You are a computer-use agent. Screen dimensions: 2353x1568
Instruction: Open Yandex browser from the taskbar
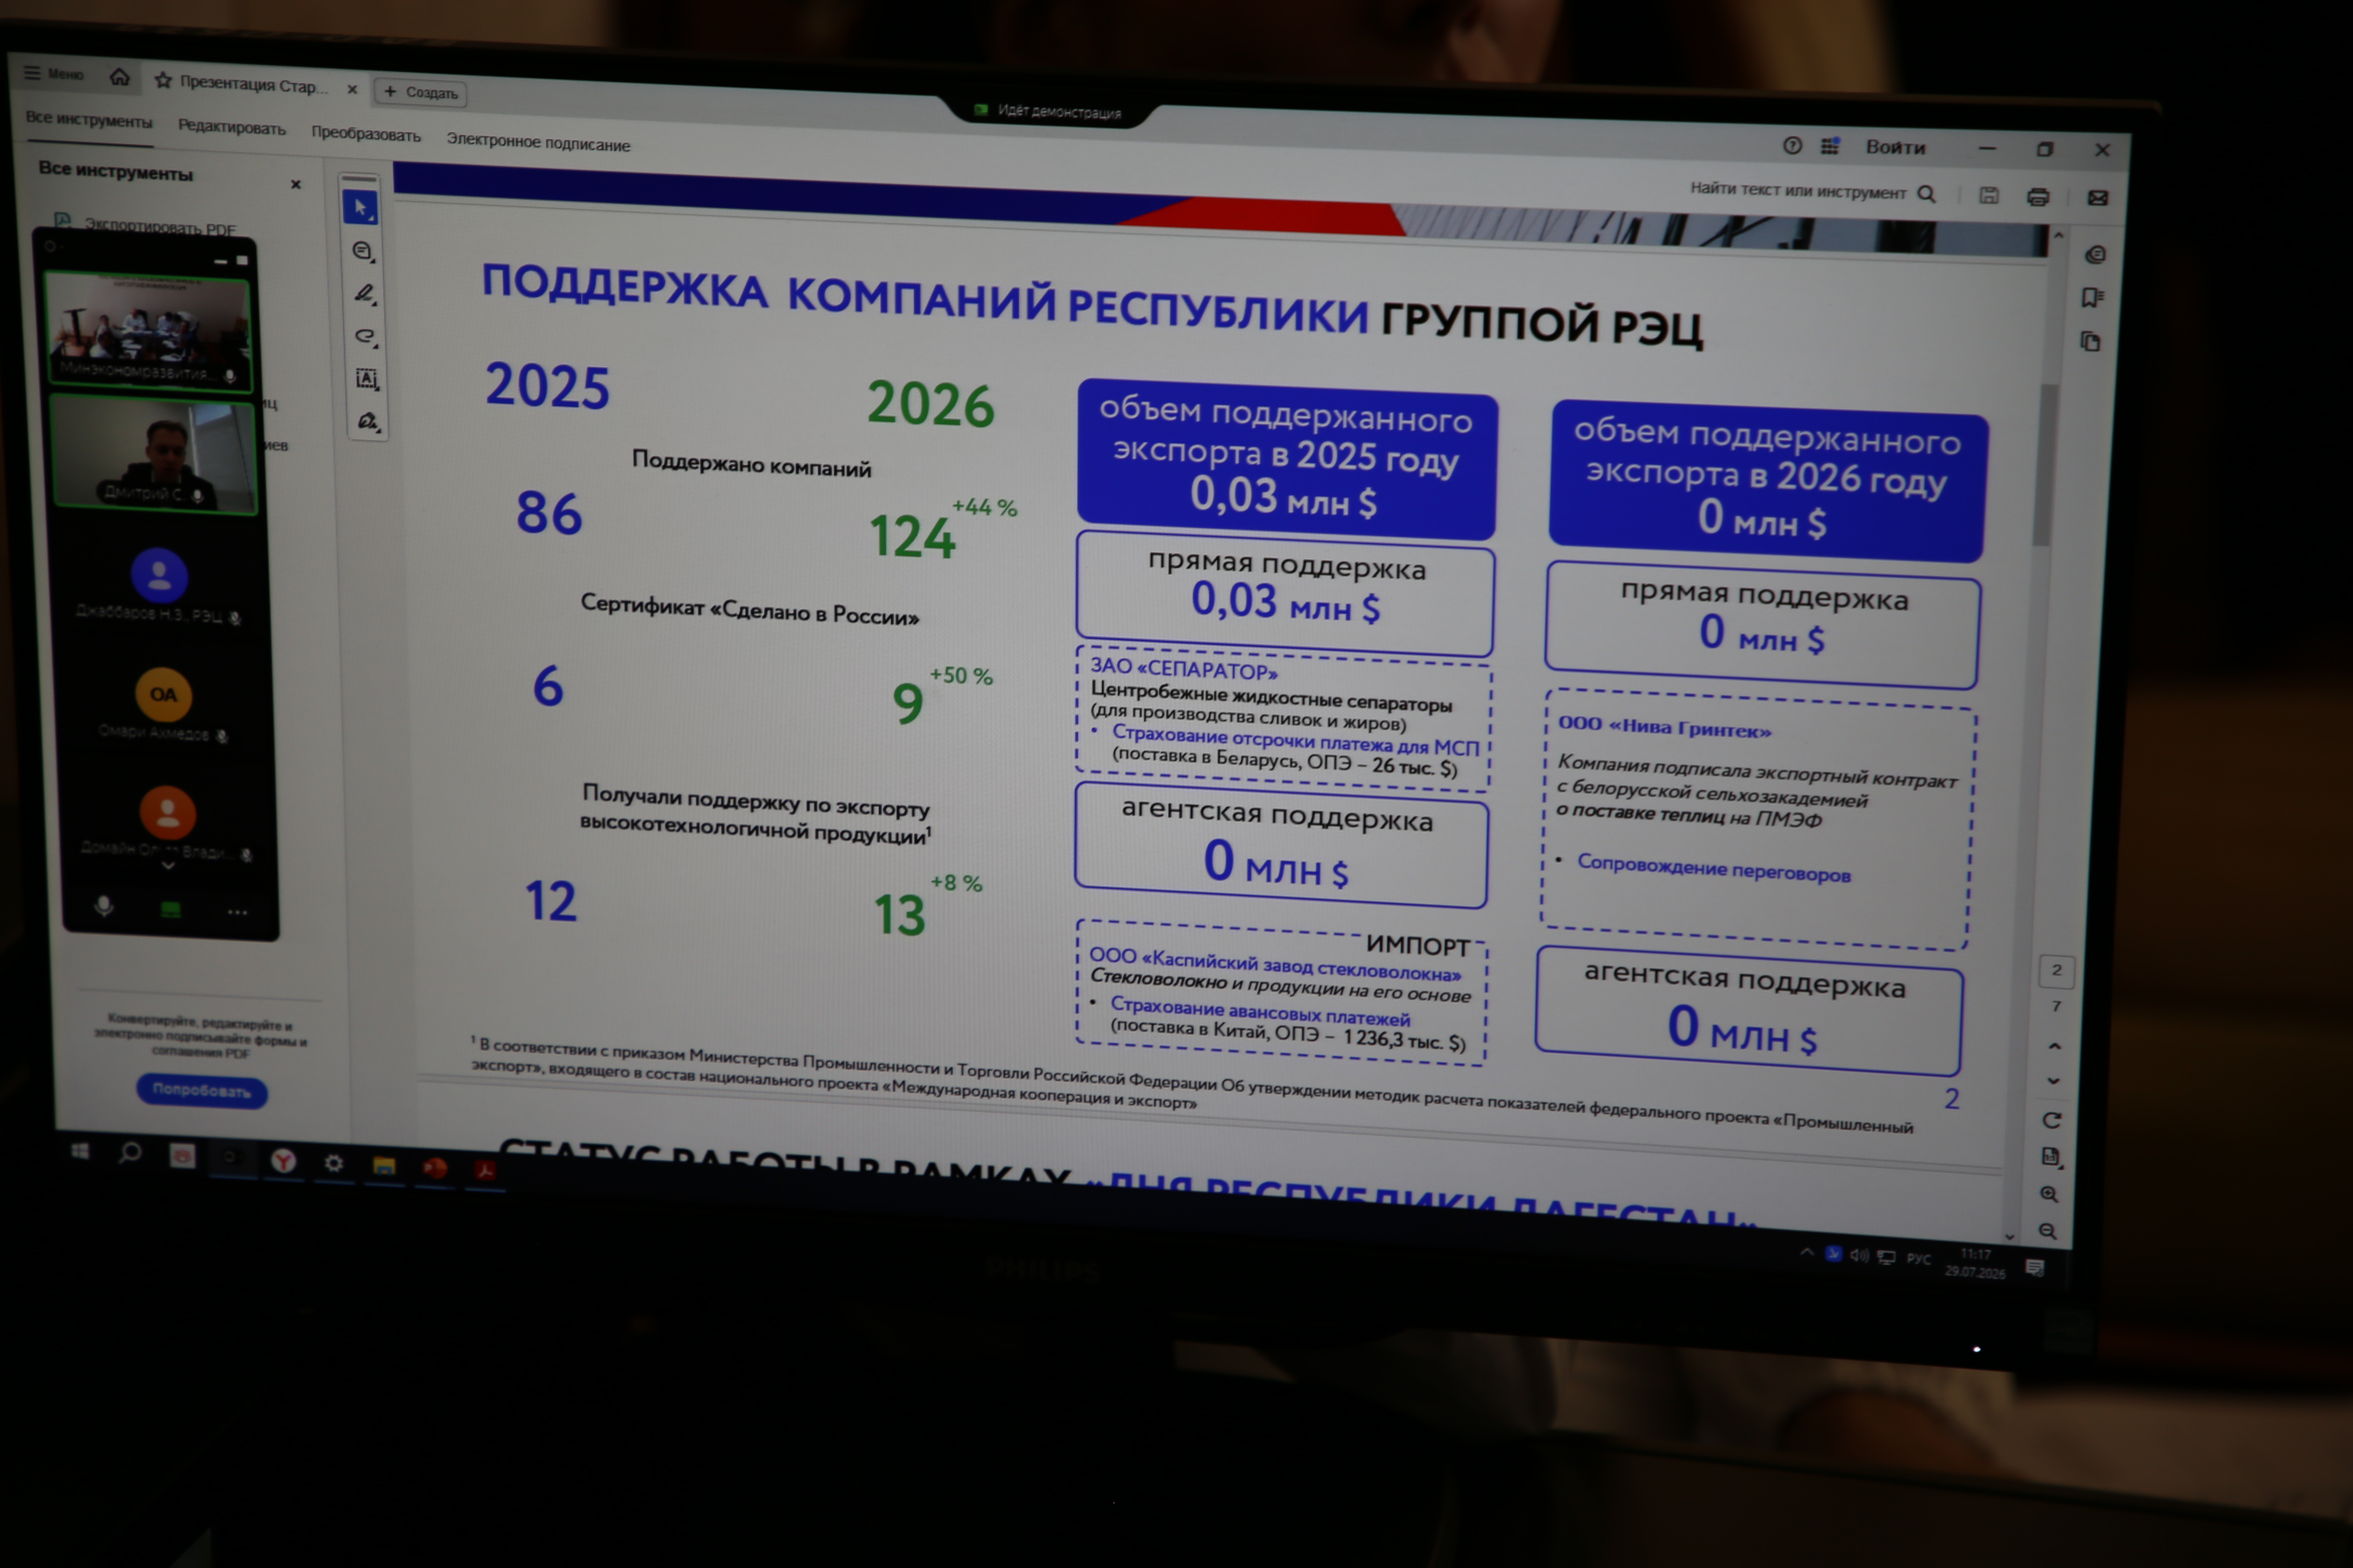click(x=283, y=1160)
